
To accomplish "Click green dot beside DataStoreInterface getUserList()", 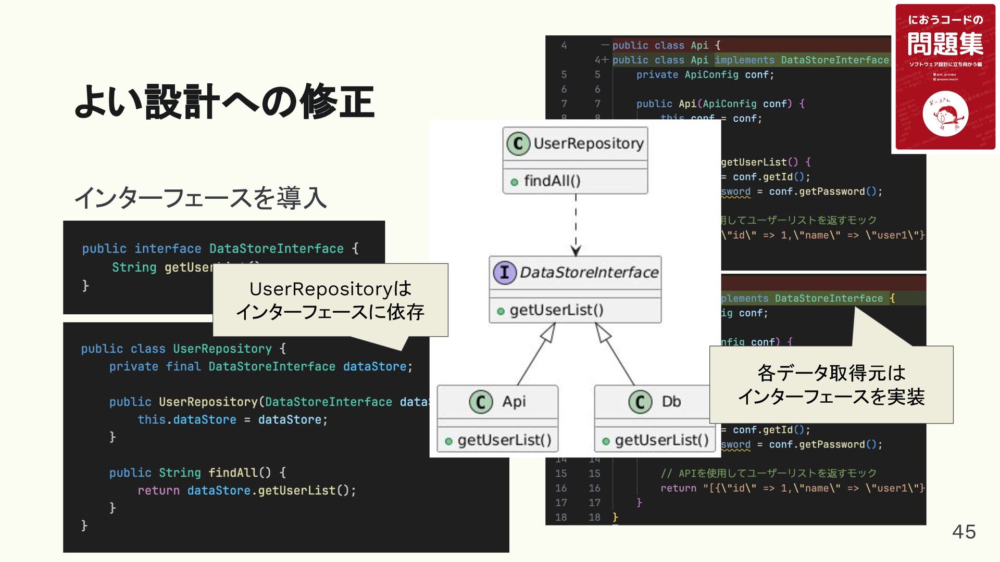I will (x=501, y=311).
